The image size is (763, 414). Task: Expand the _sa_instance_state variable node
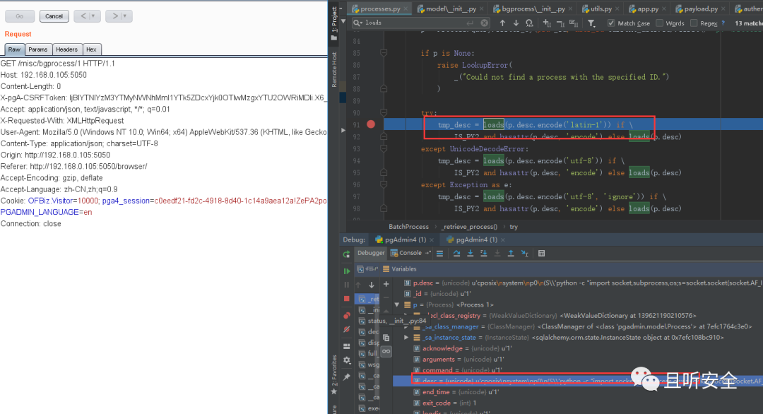point(406,337)
